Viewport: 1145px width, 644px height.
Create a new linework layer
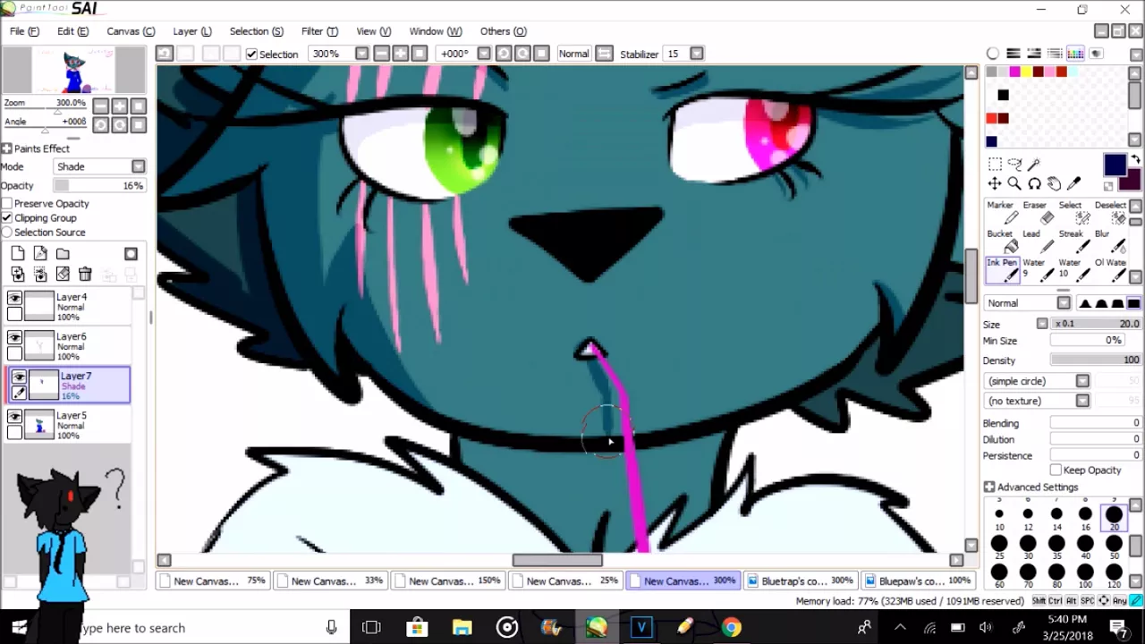click(x=40, y=254)
